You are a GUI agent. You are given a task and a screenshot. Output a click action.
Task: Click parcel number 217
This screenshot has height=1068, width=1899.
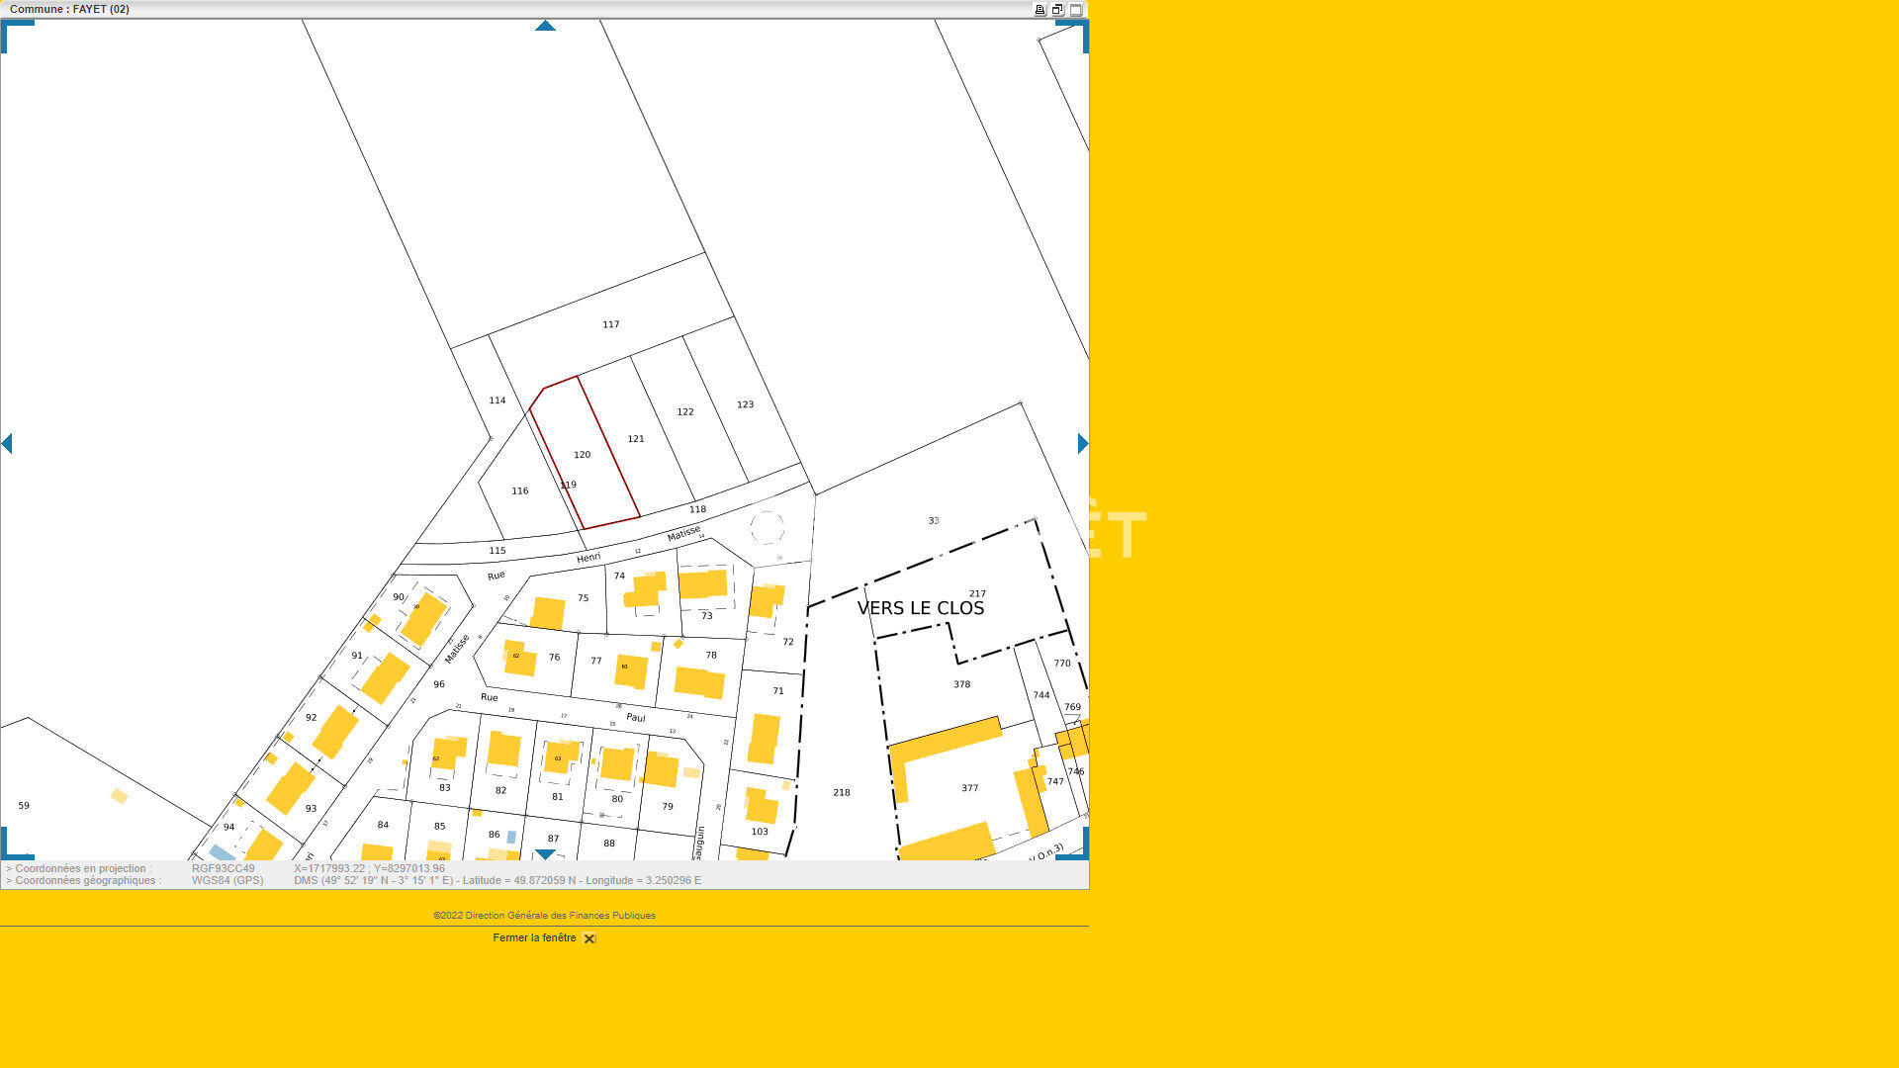(977, 593)
